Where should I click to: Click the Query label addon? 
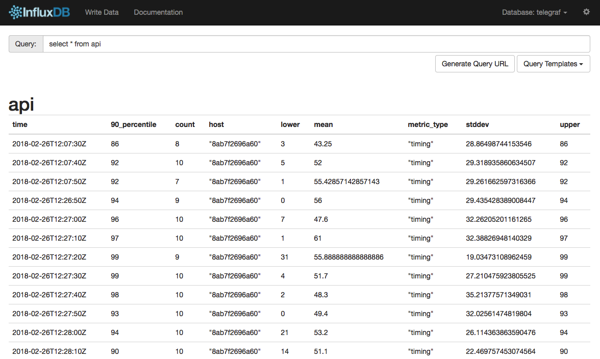coord(26,44)
